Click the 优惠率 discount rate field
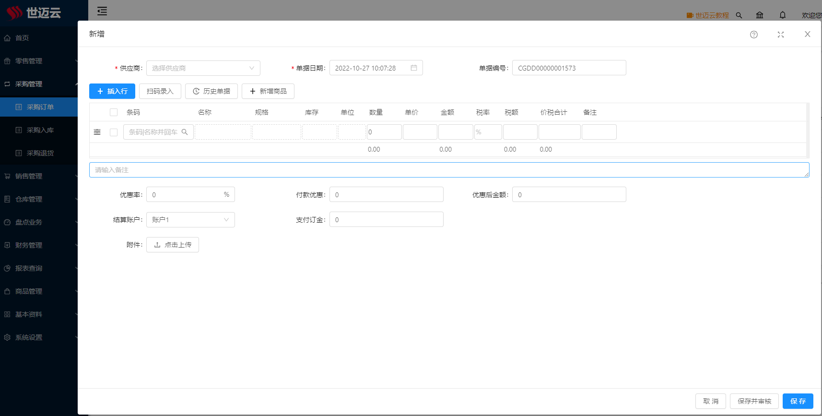This screenshot has width=822, height=416. pos(190,194)
